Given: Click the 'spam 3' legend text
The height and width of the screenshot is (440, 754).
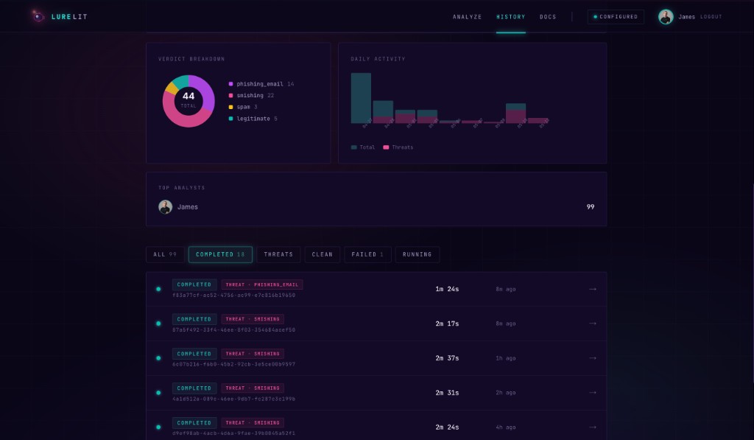Looking at the screenshot, I should 247,107.
